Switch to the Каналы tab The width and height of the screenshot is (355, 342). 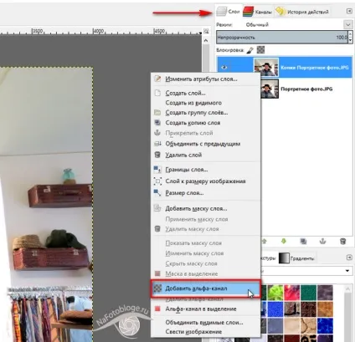point(257,12)
